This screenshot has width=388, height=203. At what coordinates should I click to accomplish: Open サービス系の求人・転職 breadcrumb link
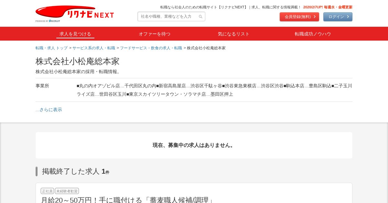coord(94,48)
